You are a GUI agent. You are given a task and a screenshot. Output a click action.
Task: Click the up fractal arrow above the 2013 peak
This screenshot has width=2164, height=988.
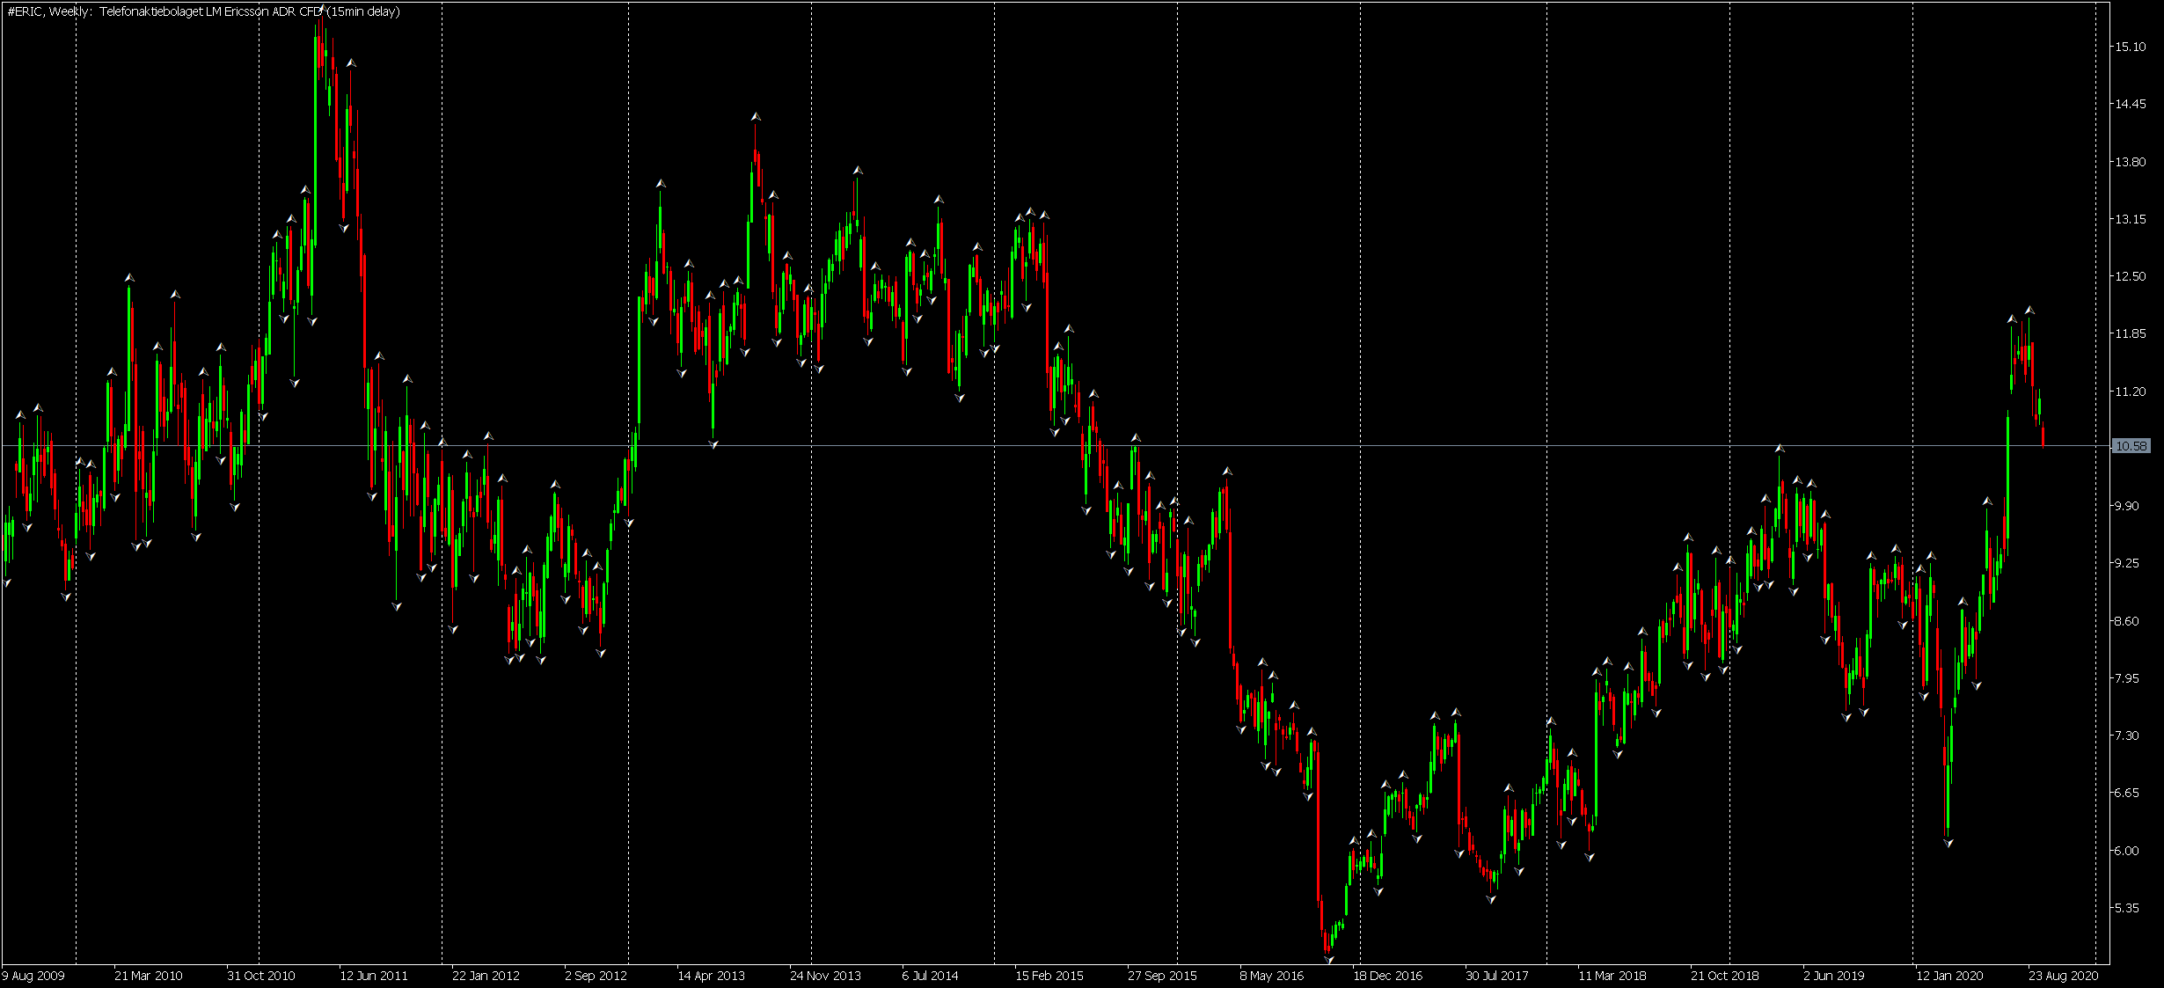(x=756, y=116)
